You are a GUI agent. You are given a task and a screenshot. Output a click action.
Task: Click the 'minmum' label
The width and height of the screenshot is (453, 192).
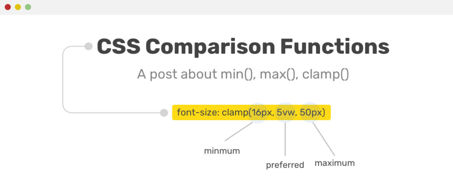click(x=222, y=151)
